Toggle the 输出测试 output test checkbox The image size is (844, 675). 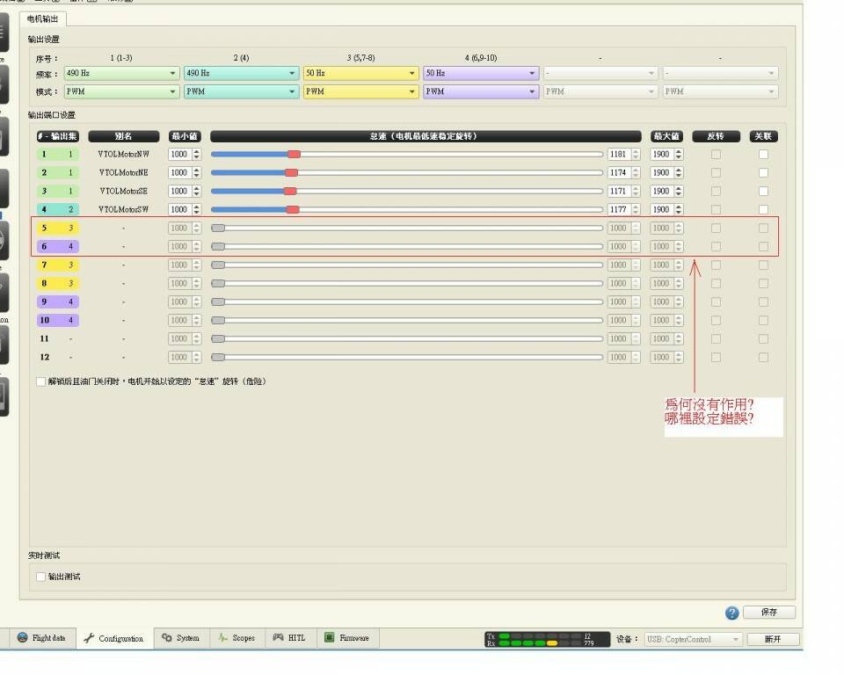41,577
